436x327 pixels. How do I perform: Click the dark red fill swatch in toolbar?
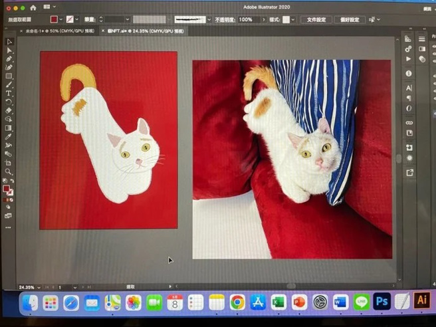(7, 189)
